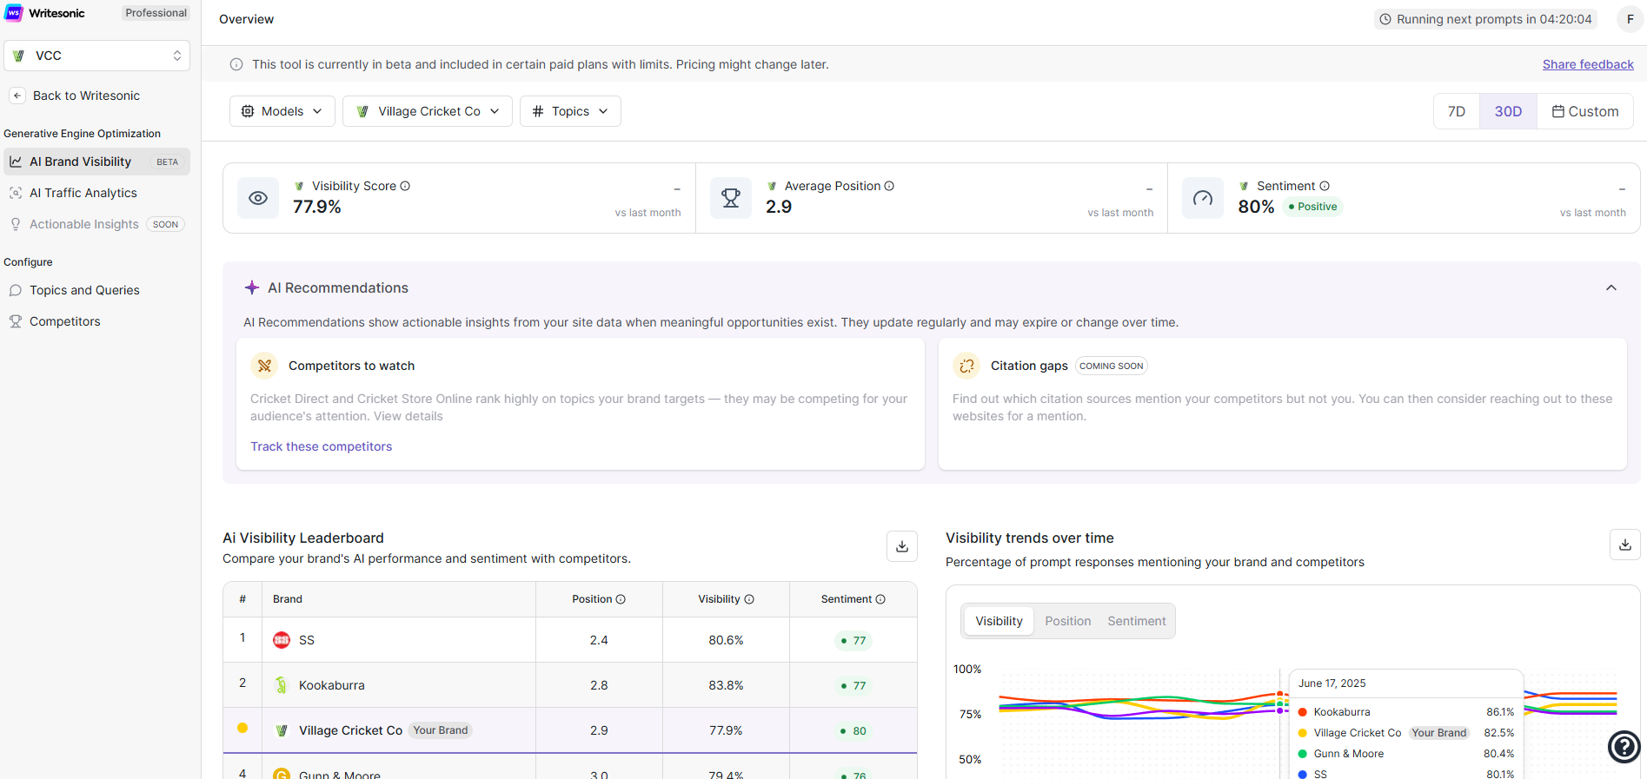Click Village Cricket Co sentiment 80
1647x779 pixels.
[853, 731]
